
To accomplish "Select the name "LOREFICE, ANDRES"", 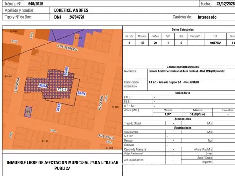I will tap(71, 10).
